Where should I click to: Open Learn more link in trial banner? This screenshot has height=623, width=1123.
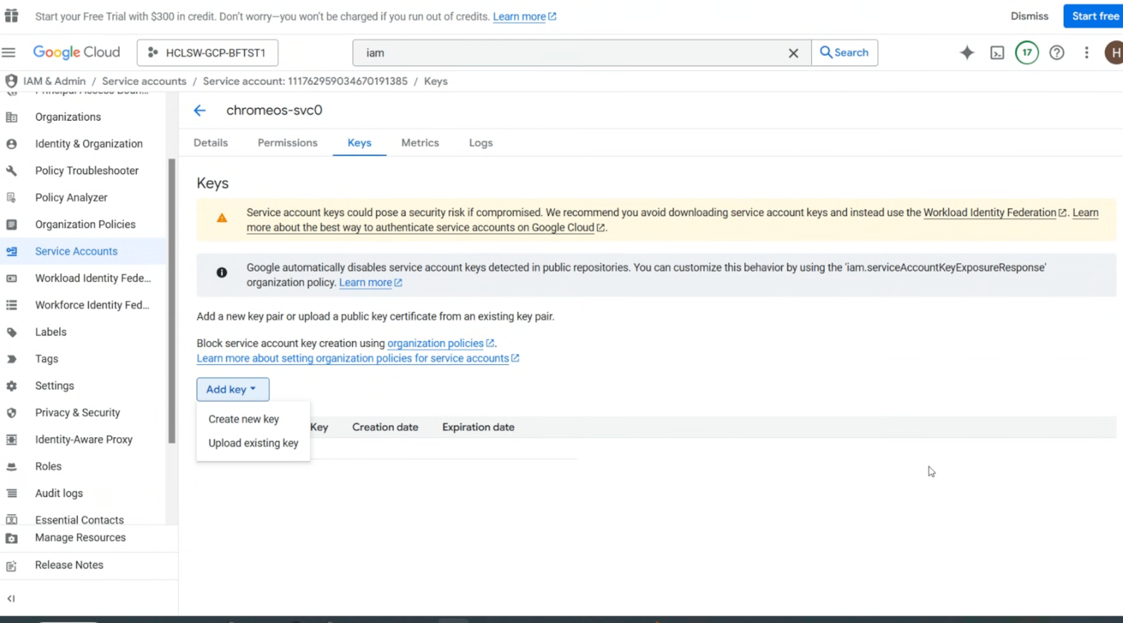[x=524, y=17]
